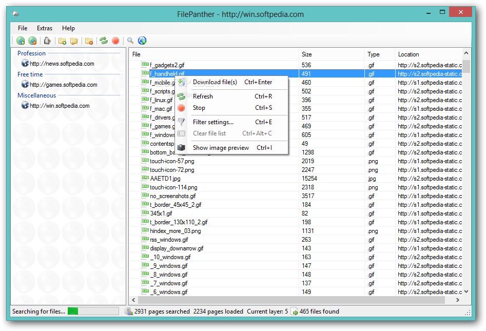Viewport: 486px width, 331px height.
Task: Select the Free time group header
Action: [30, 74]
